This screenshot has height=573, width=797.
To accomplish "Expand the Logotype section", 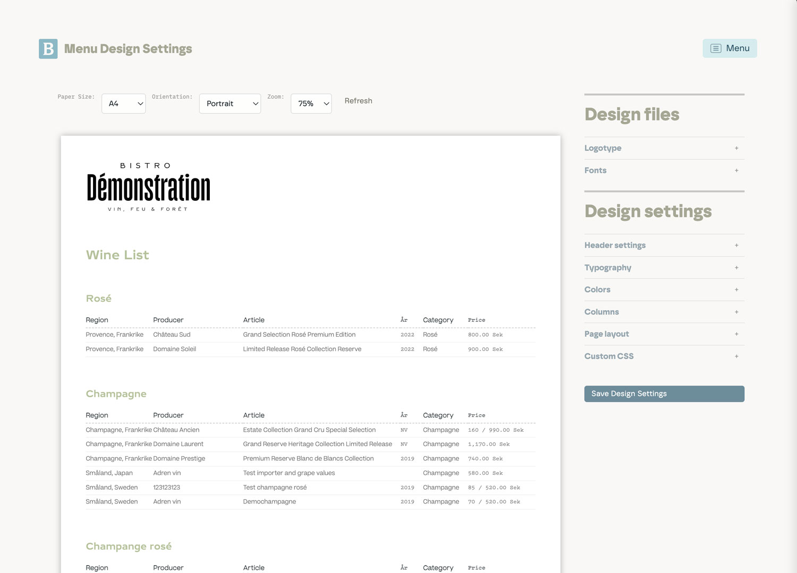I will point(603,148).
